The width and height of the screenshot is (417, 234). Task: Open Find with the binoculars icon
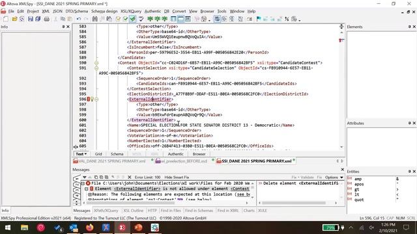click(x=95, y=19)
